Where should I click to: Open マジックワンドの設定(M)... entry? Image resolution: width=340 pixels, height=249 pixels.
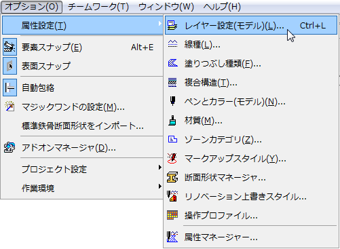click(82, 107)
